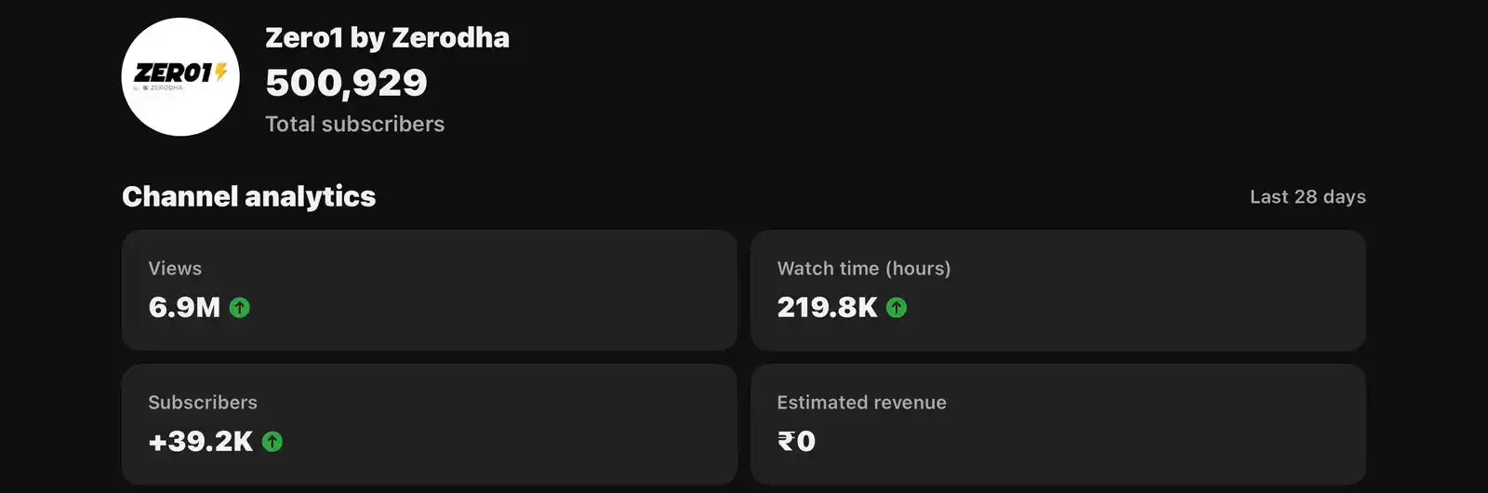Click the green up arrow beside +39.2K subscribers

pyautogui.click(x=272, y=442)
